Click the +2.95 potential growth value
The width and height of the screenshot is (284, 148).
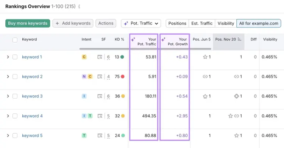click(182, 116)
